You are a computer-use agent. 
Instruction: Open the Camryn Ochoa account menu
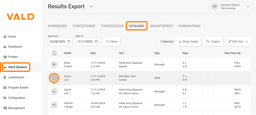230,6
